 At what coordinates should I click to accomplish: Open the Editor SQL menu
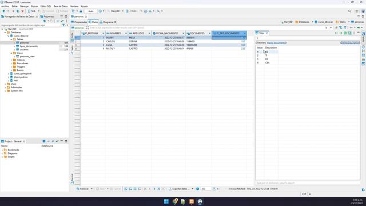46,6
